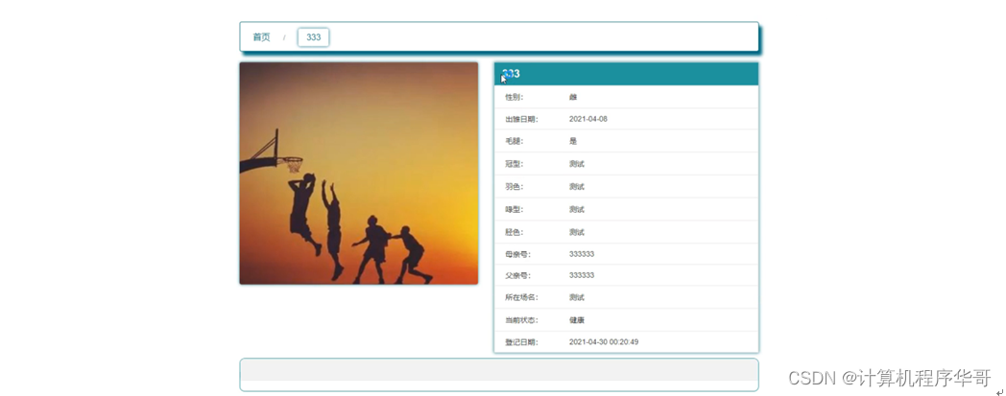Open the basketball silhouette image
1006x396 pixels.
tap(359, 173)
